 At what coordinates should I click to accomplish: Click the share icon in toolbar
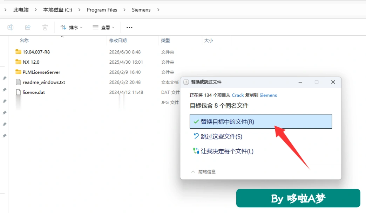pos(28,28)
